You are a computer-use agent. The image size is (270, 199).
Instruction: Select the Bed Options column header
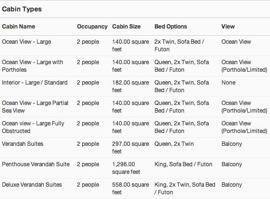pos(171,27)
